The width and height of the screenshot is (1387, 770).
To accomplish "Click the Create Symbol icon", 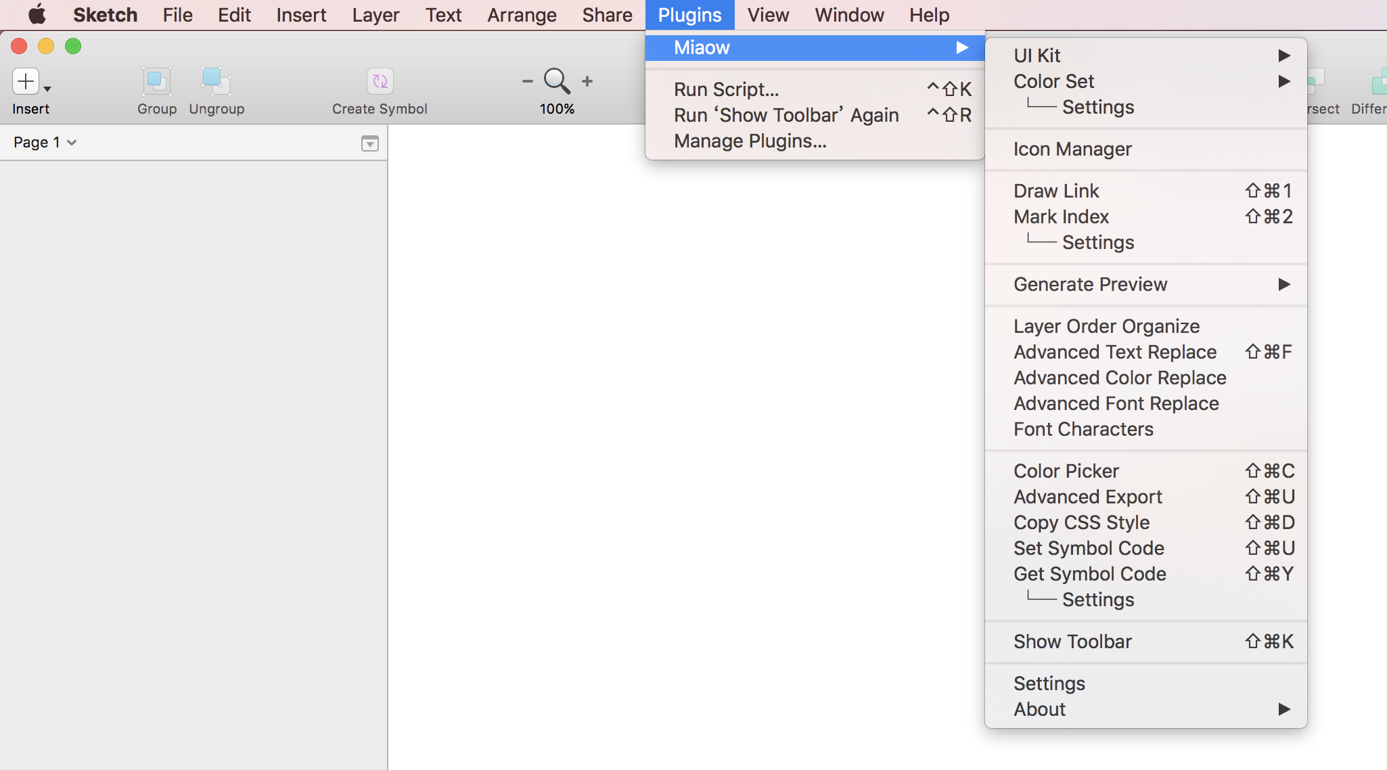I will (x=380, y=81).
